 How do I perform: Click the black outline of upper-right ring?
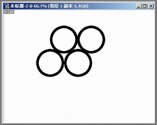click(104, 40)
